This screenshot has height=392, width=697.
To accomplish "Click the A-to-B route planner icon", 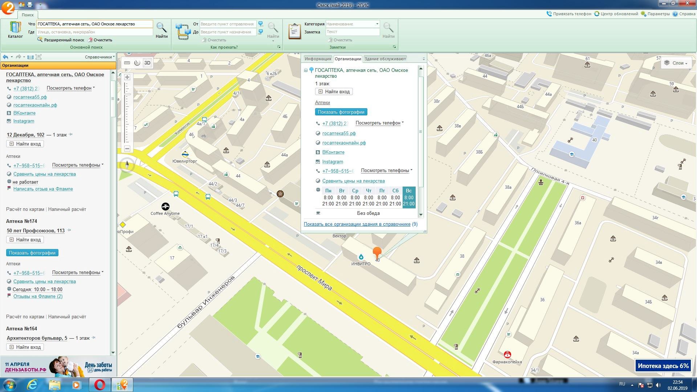I will click(x=183, y=31).
